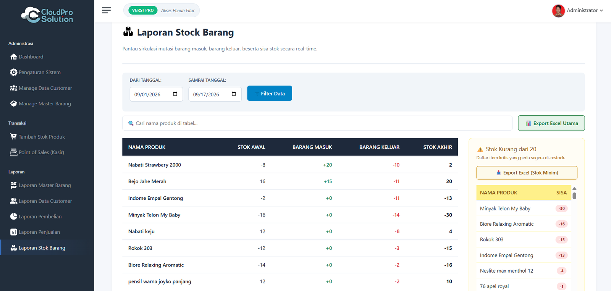Click the page title boxes icon
The image size is (611, 291).
click(x=128, y=32)
